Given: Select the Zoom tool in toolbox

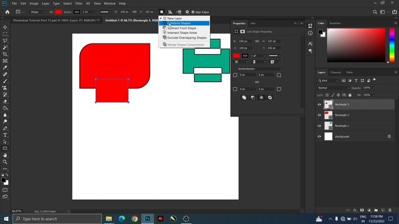Looking at the screenshot, I should click(5, 162).
